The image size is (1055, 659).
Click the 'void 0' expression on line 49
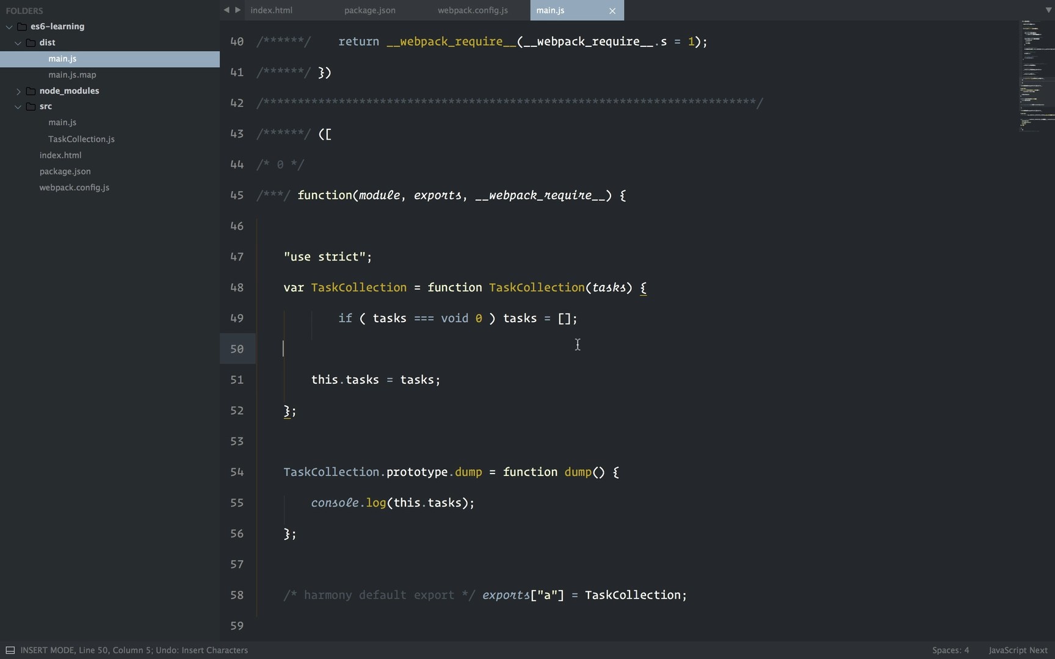(x=462, y=319)
